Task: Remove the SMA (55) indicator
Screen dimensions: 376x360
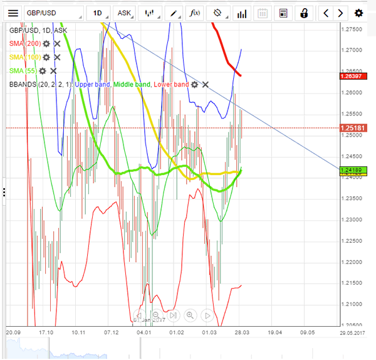Action: (53, 71)
